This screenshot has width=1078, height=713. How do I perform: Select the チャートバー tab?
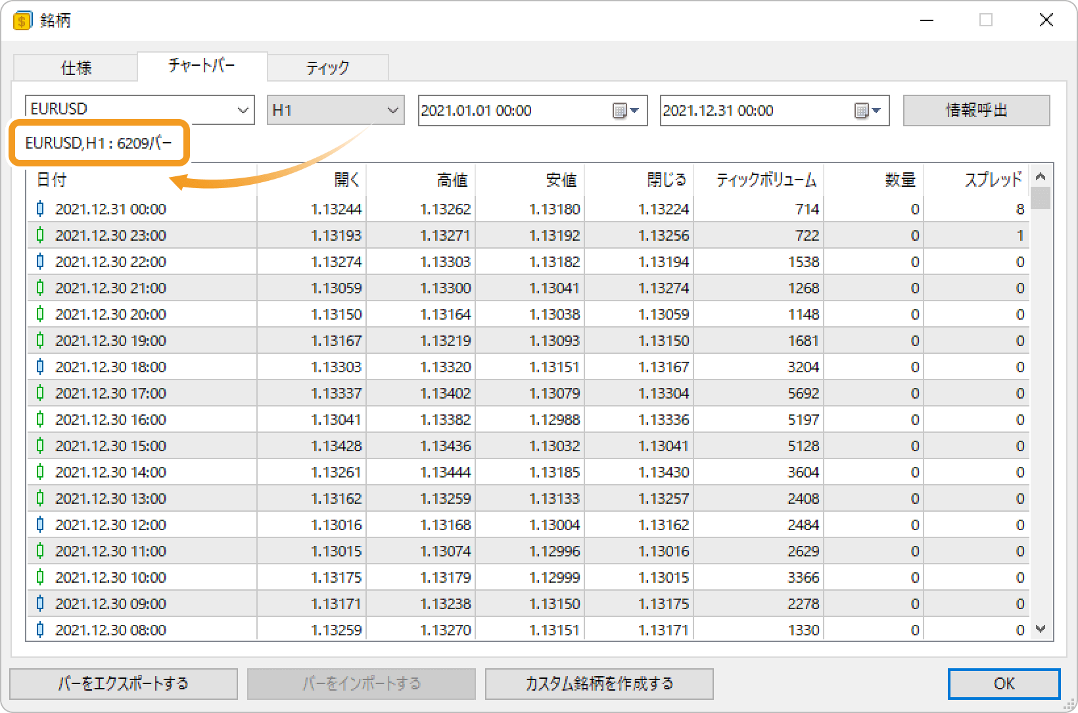pos(202,66)
